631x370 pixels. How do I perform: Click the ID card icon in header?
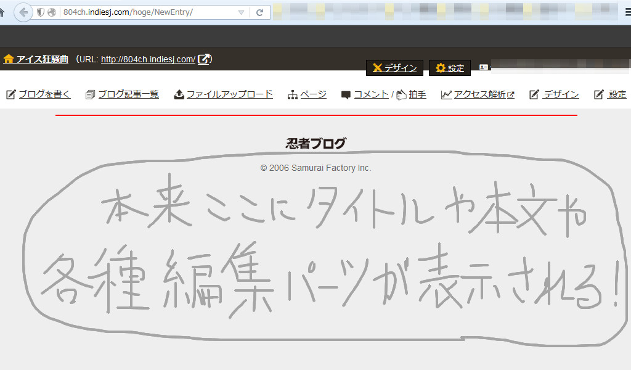click(484, 67)
